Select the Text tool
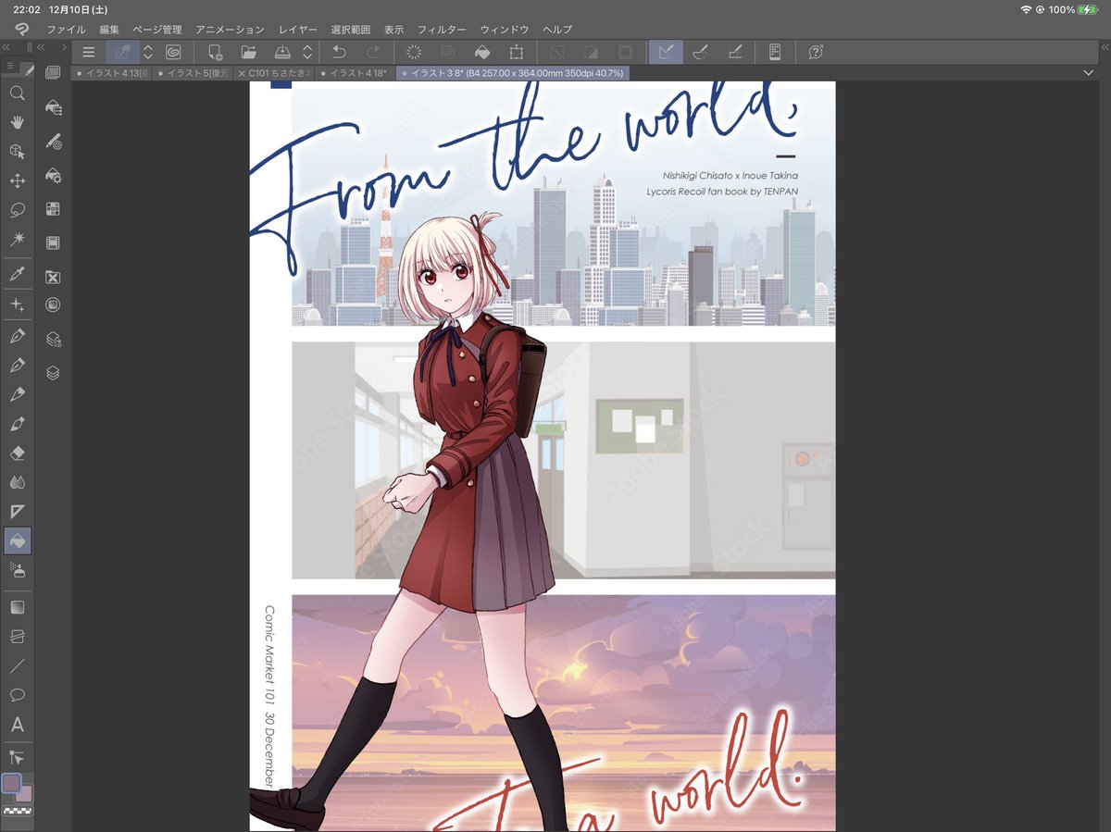Screen dimensions: 1111x832 tap(17, 726)
